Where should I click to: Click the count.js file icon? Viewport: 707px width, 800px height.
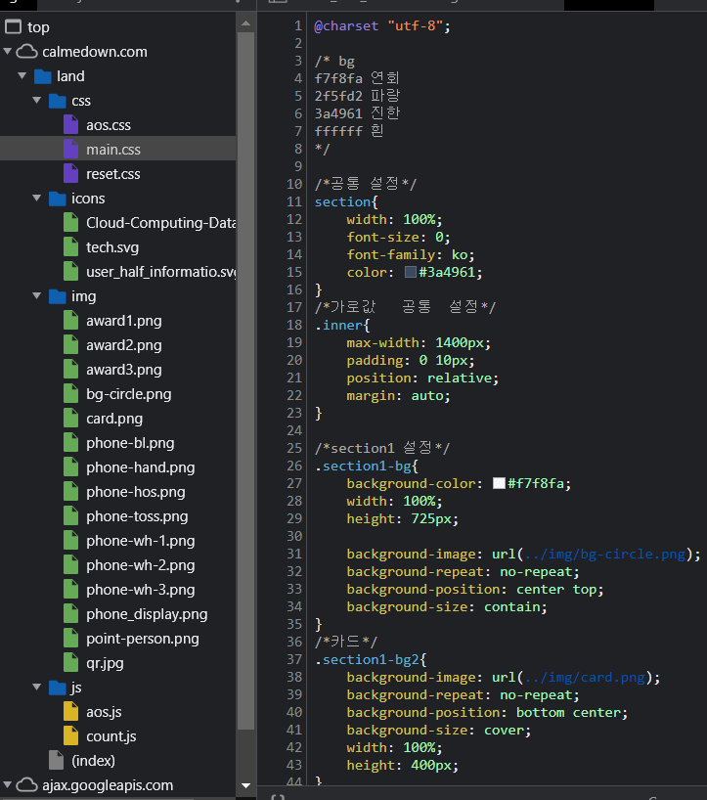[71, 736]
